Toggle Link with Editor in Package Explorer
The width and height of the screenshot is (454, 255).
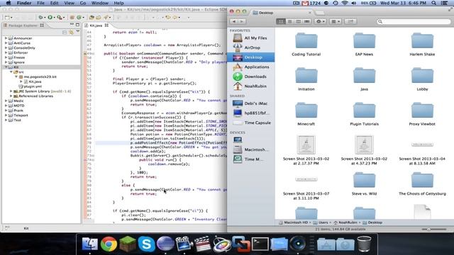point(71,33)
